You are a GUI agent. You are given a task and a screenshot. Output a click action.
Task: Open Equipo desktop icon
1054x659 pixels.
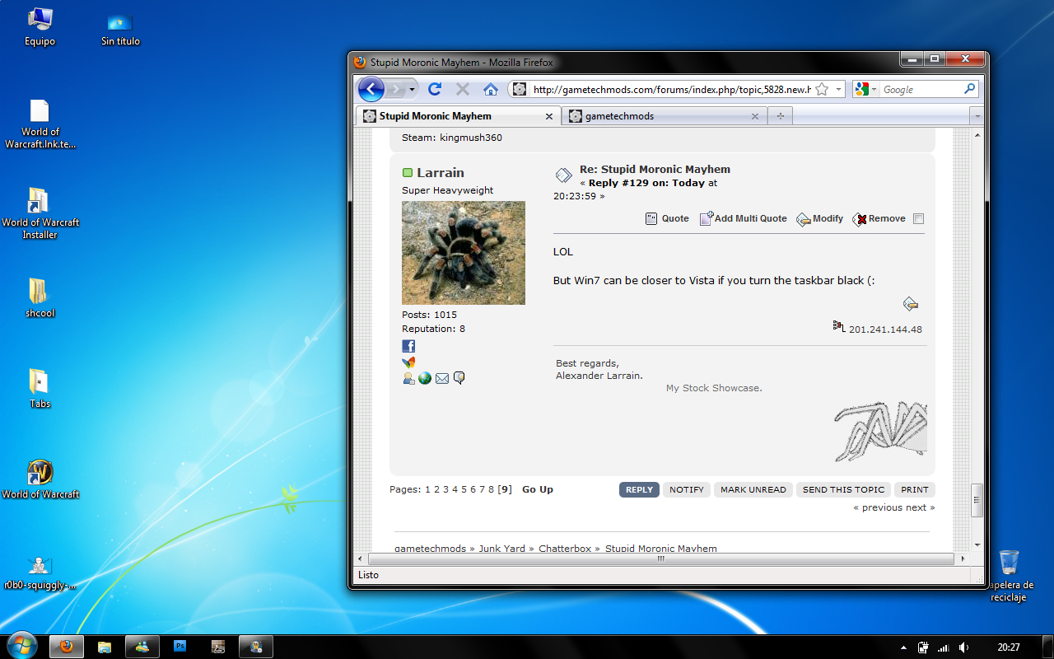(x=40, y=27)
